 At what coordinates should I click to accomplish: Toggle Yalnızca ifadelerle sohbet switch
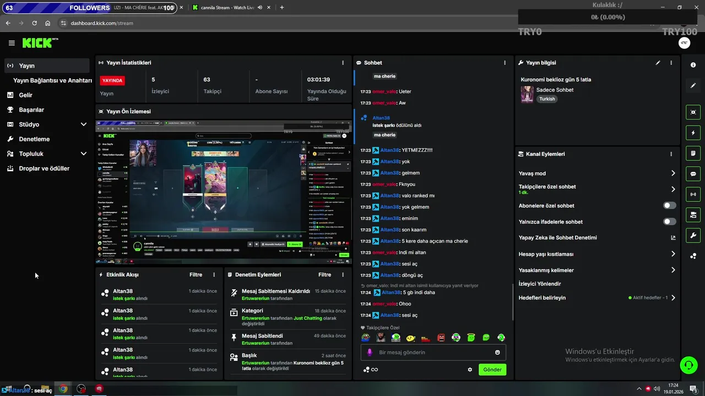click(669, 222)
